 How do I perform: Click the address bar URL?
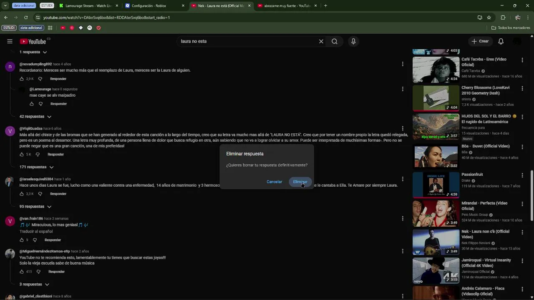pyautogui.click(x=106, y=17)
